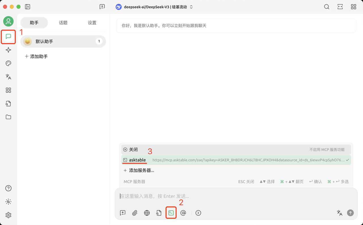Click the knowledge base icon in input toolbar
Viewport: 363px width, 225px height.
coord(159,213)
